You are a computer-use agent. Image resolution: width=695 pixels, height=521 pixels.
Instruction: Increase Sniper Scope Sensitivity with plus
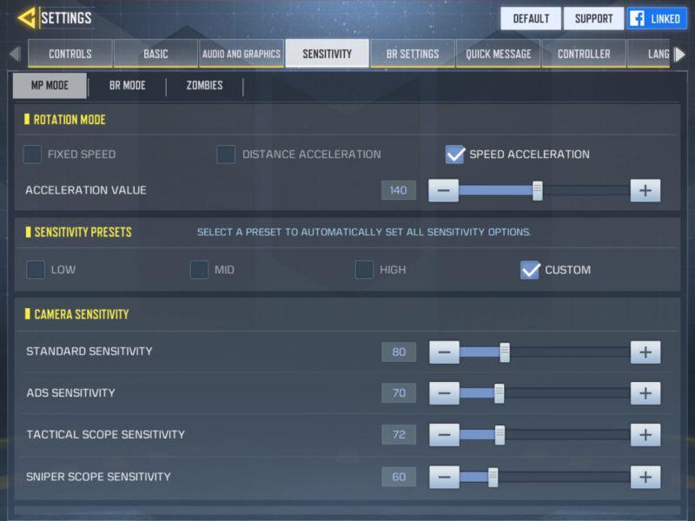point(645,477)
